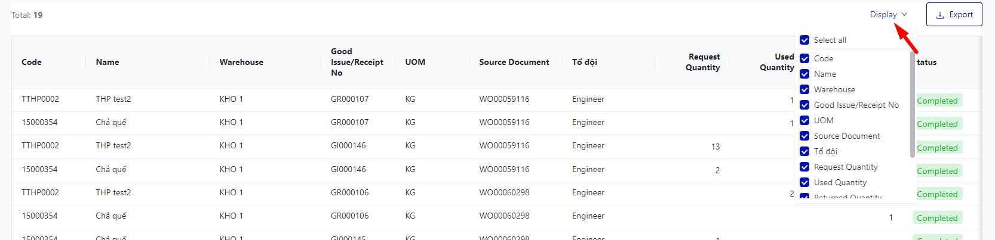Click the Code column header
Screen dimensions: 995x240
pyautogui.click(x=32, y=62)
